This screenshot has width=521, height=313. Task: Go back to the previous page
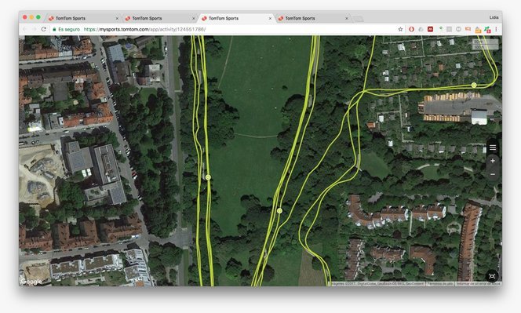point(25,29)
